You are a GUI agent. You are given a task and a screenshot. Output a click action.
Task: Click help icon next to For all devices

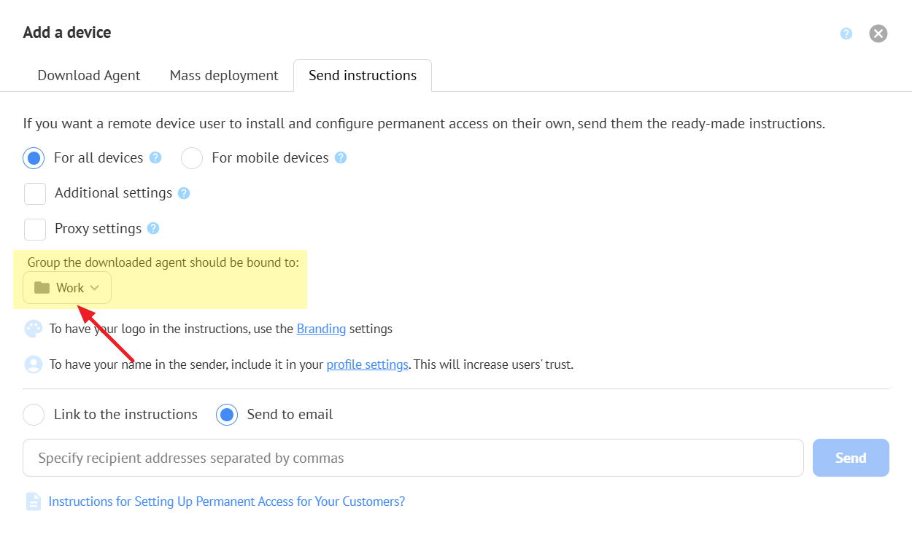click(x=155, y=157)
